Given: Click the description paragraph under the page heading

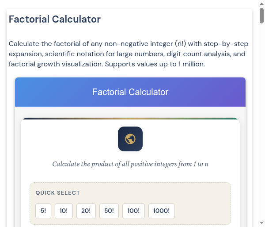Looking at the screenshot, I should [129, 54].
